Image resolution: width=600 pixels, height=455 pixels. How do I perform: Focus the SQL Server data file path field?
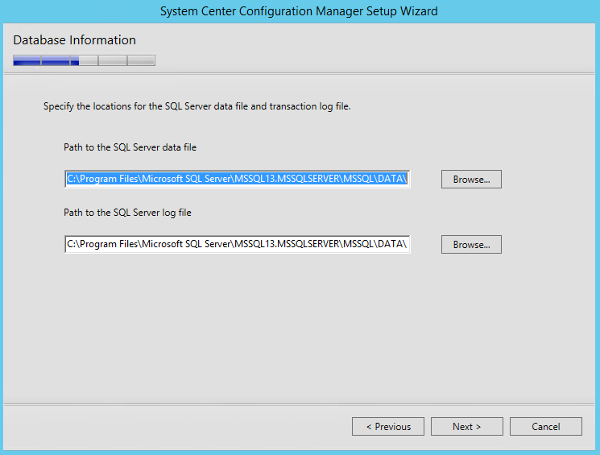pos(238,179)
